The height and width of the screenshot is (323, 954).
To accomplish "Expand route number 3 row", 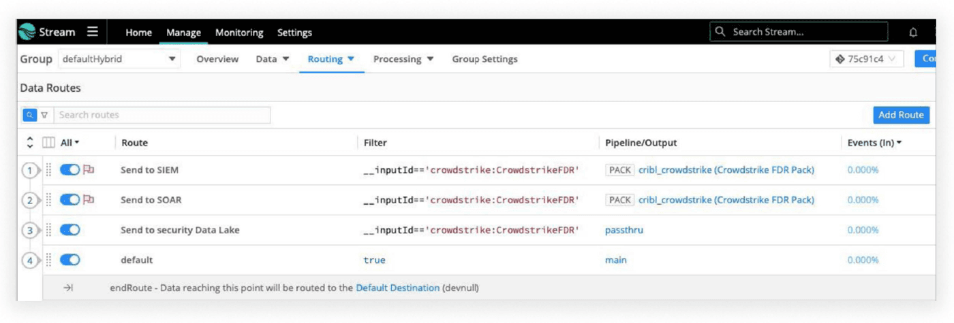I will [x=31, y=231].
